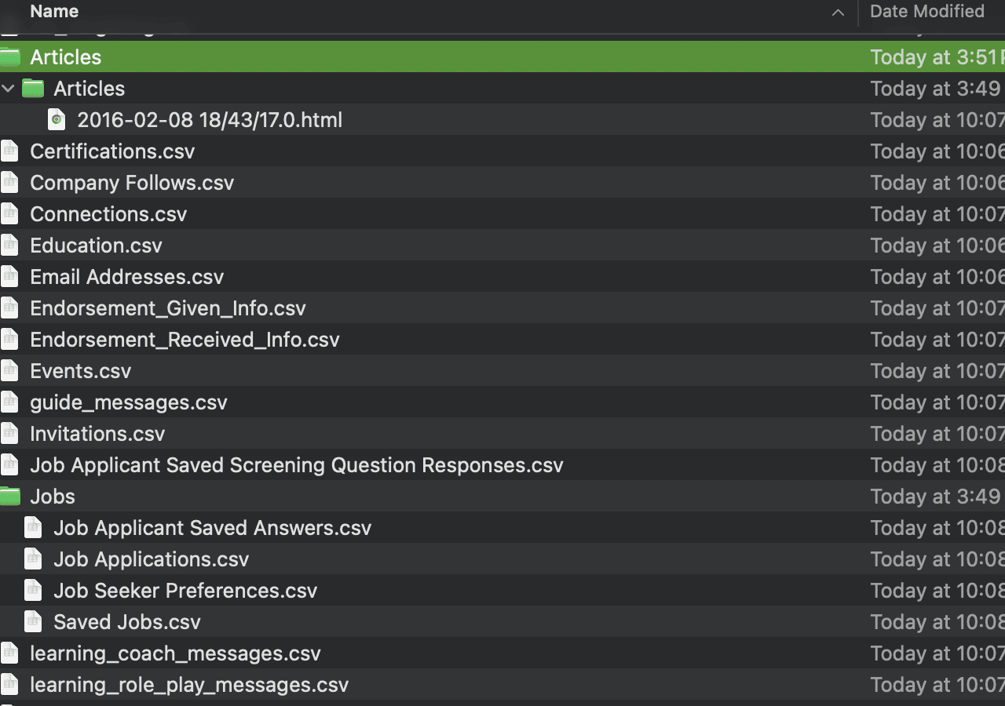
Task: Click the Job Applications.csv file icon
Action: (33, 559)
